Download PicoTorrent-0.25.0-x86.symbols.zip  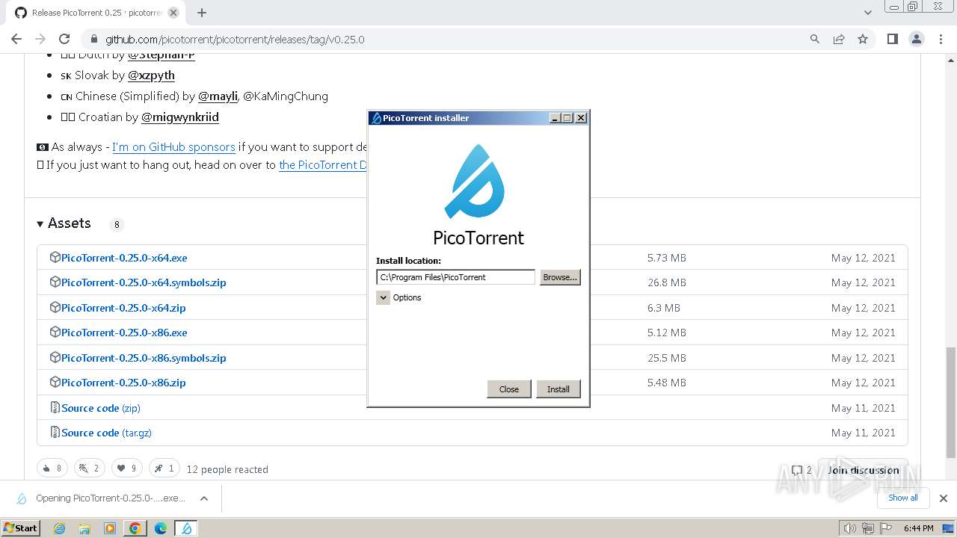(144, 358)
